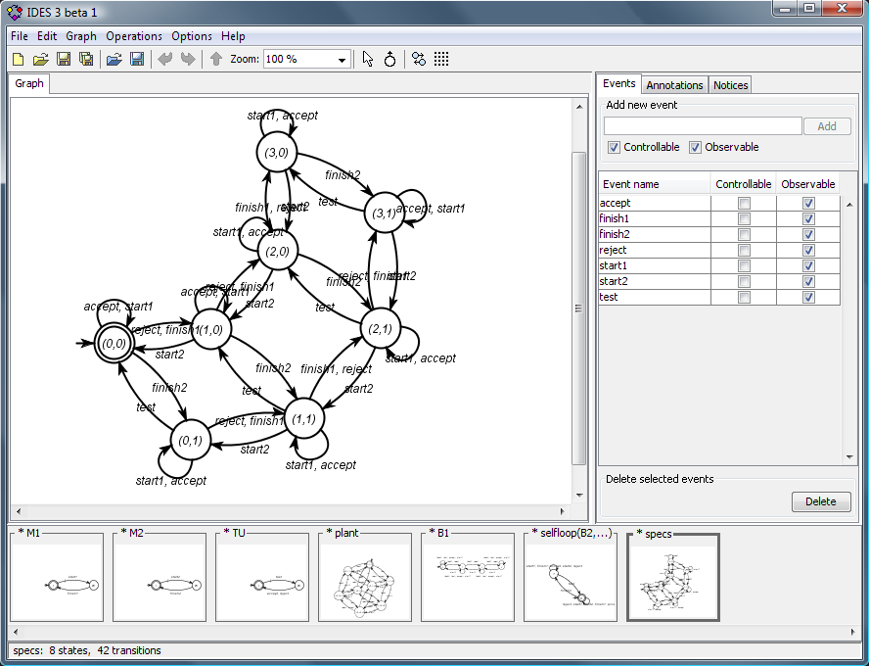Open a workspace using the toolbar icon
Image resolution: width=869 pixels, height=666 pixels.
(114, 59)
